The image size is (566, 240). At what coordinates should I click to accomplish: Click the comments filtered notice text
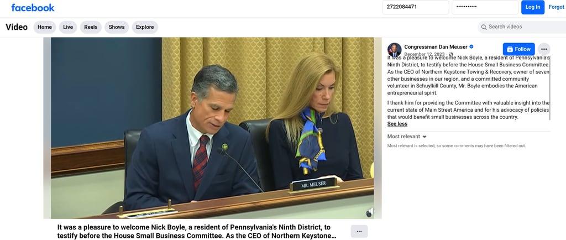456,146
